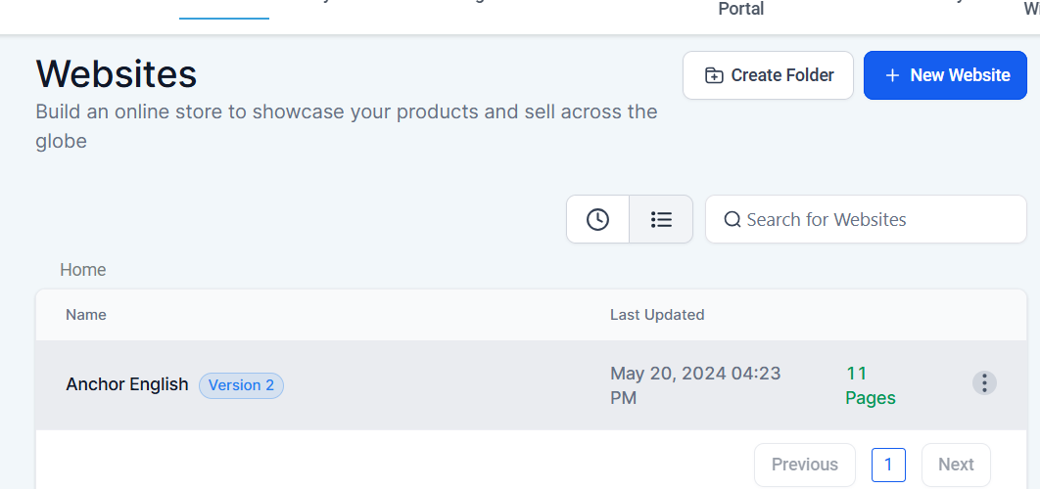Screen dimensions: 1040x489
Task: Go to Previous page of results
Action: pyautogui.click(x=805, y=465)
